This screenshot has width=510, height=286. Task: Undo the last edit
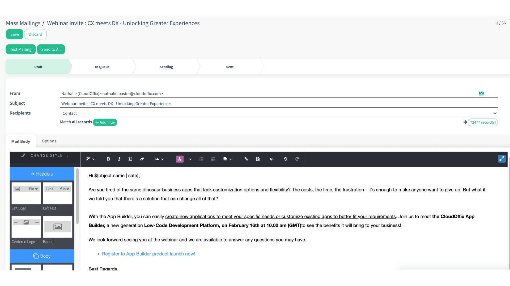click(286, 159)
